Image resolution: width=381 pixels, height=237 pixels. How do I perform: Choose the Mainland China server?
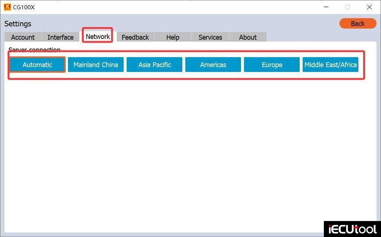[96, 65]
